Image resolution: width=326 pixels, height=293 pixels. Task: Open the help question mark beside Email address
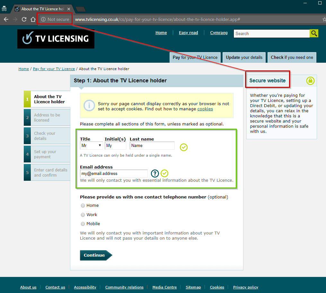click(x=154, y=173)
